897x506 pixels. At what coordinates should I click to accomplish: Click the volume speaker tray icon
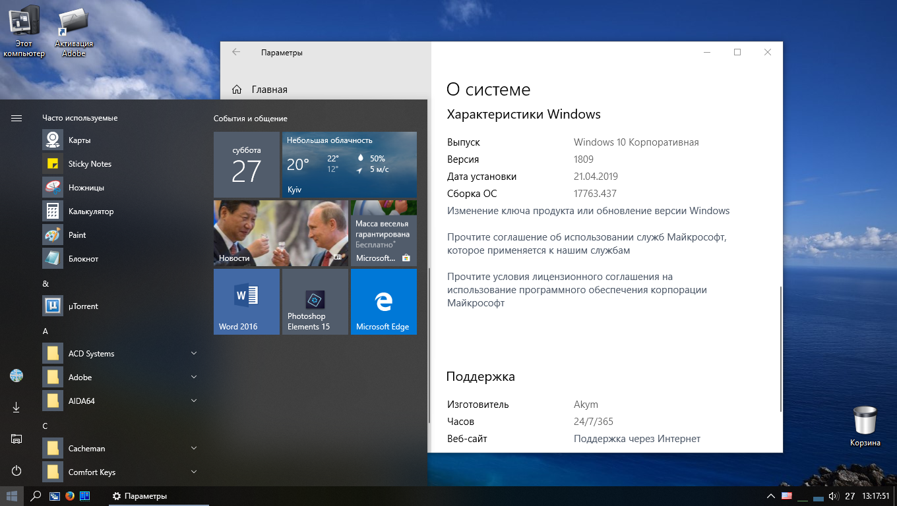tap(833, 496)
